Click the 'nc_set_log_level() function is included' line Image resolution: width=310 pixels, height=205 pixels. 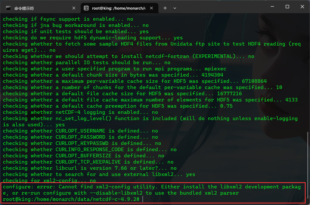pos(150,121)
